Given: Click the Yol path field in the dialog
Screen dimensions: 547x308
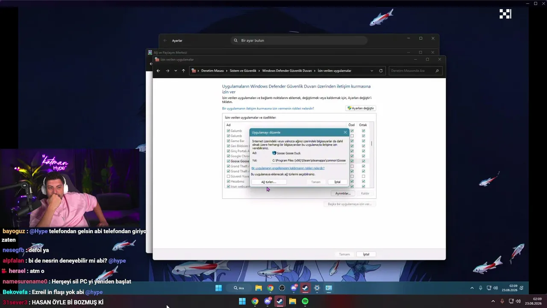Looking at the screenshot, I should click(309, 160).
